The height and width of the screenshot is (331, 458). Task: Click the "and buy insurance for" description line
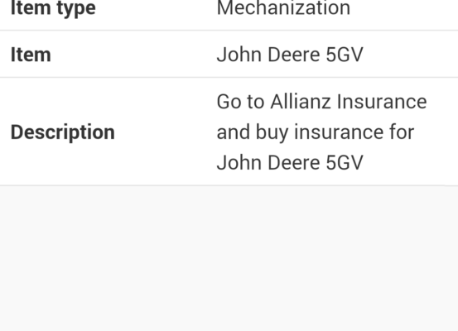tap(316, 132)
